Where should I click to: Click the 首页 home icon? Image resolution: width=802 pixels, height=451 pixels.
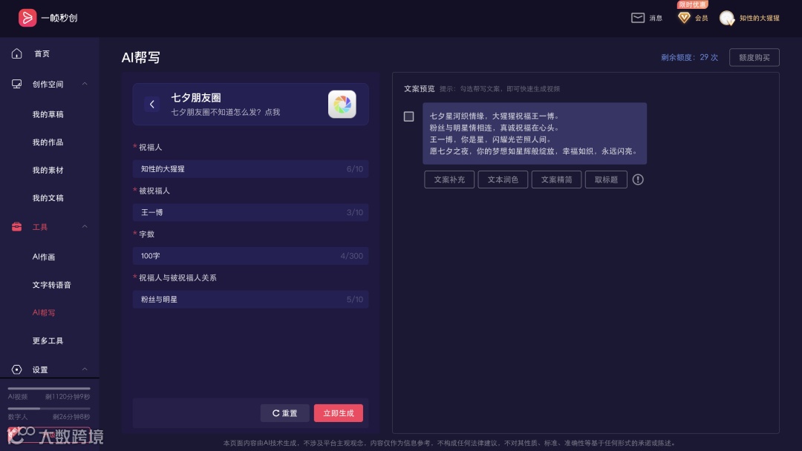[x=17, y=53]
